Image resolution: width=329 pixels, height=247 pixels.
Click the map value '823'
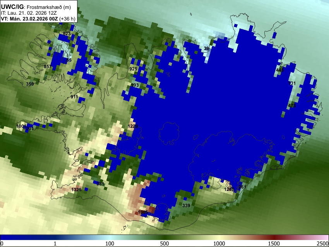coord(67,34)
